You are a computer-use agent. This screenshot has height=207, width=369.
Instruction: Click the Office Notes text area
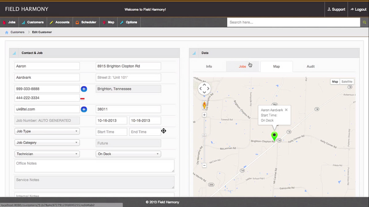click(x=95, y=166)
